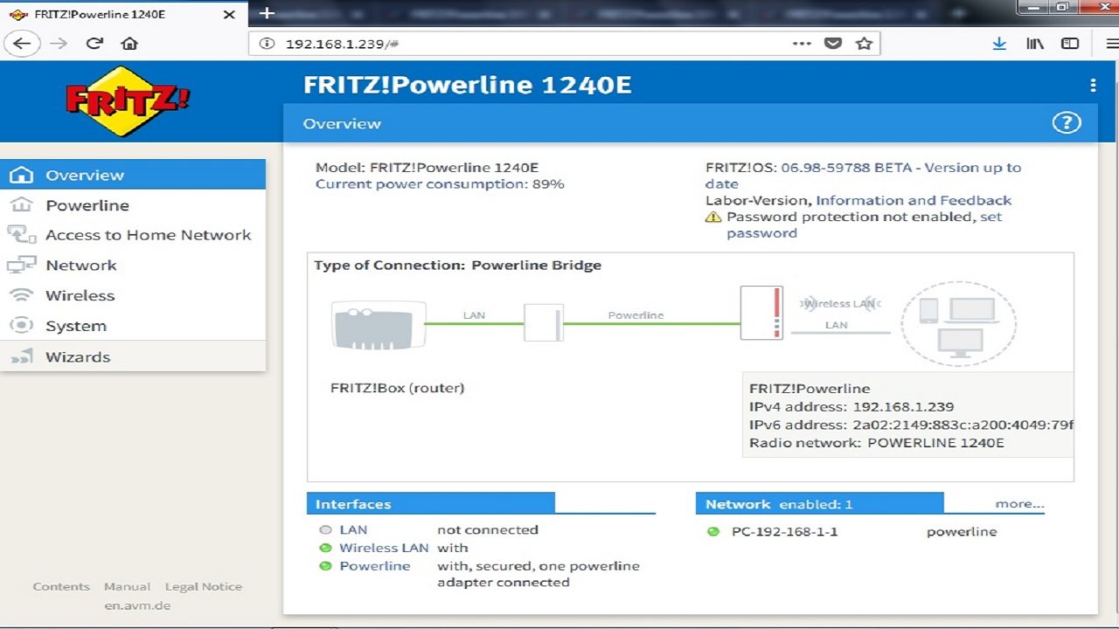The width and height of the screenshot is (1119, 629).
Task: Open the Network sidebar menu
Action: [133, 266]
